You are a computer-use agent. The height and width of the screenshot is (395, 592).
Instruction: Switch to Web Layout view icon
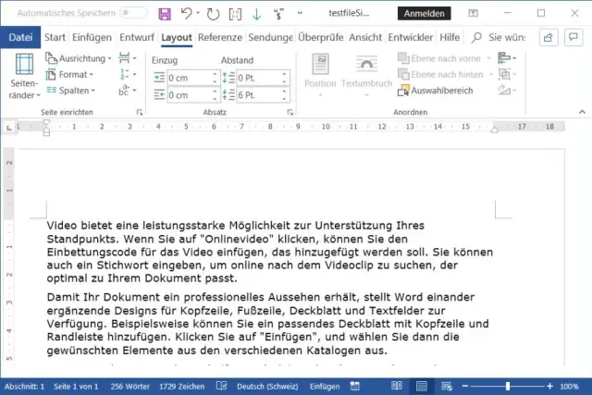[x=447, y=385]
